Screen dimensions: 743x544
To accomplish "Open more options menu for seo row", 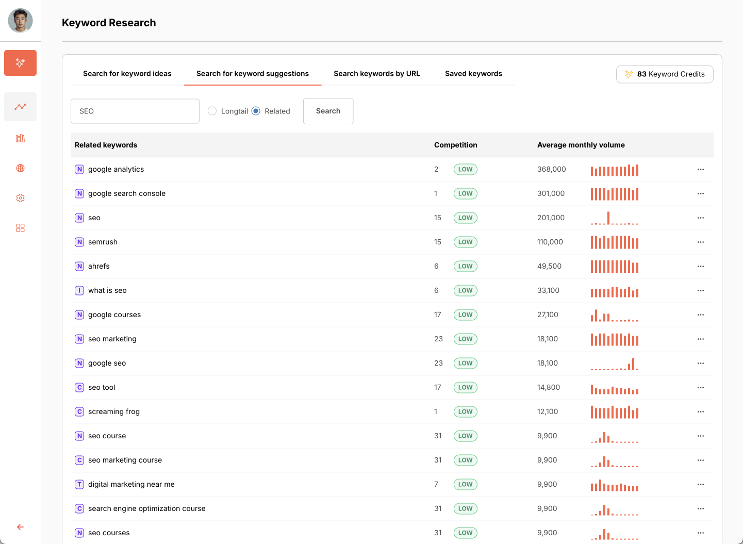I will [x=700, y=218].
